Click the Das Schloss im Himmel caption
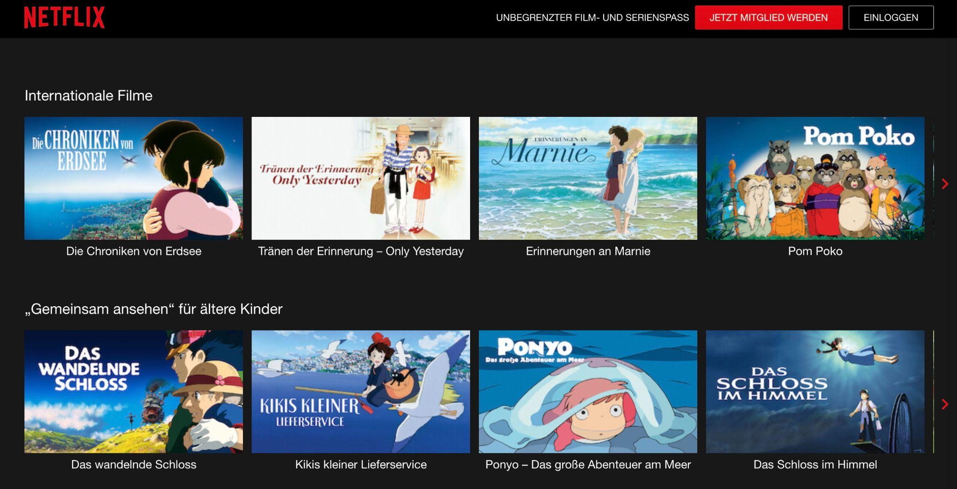957x489 pixels. pos(815,464)
